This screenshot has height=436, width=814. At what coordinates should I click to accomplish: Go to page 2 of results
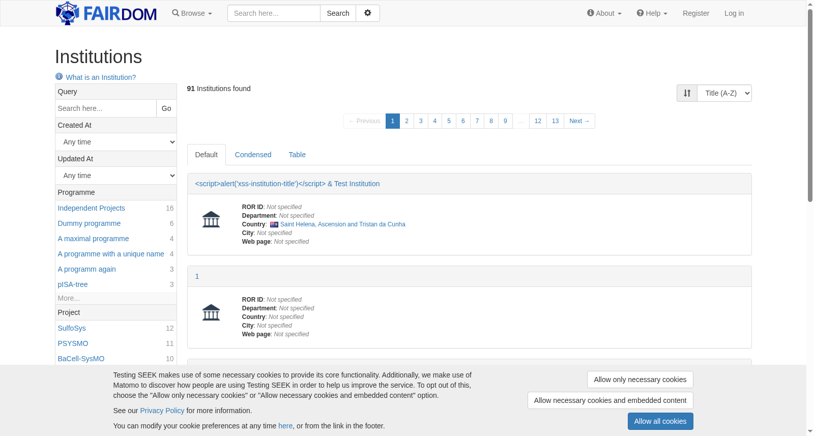click(x=406, y=121)
